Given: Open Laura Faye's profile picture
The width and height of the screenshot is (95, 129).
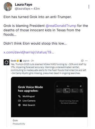Looking at the screenshot, I should point(8,7).
